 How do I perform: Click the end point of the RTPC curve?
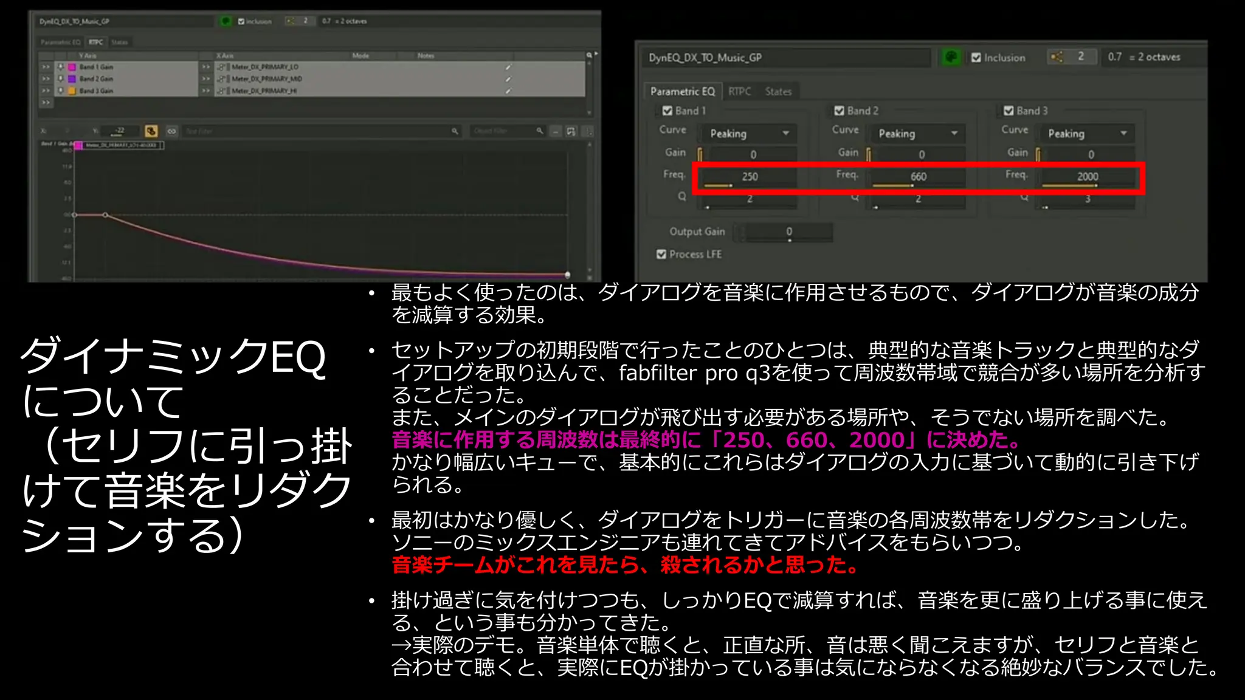[567, 275]
